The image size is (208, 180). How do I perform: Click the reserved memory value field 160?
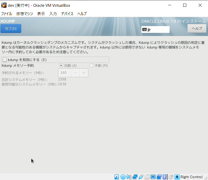[65, 73]
